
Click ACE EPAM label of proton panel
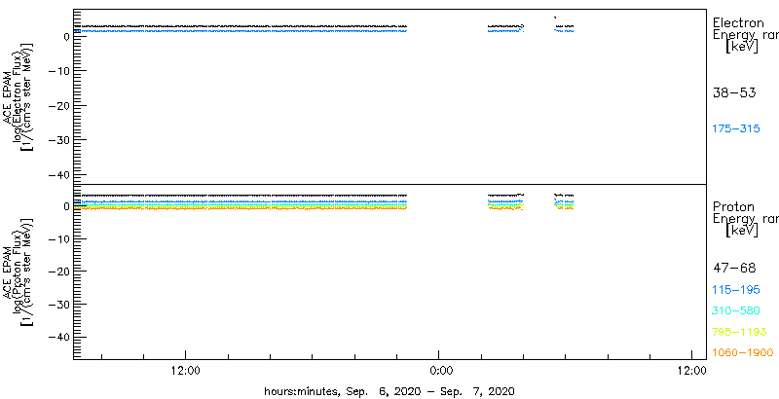pos(8,272)
